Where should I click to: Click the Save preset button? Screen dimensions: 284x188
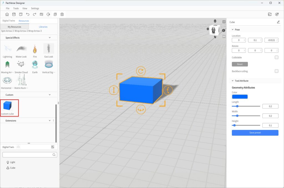point(255,133)
